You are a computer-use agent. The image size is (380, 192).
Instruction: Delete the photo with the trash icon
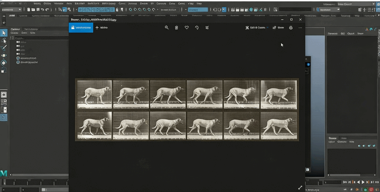click(x=176, y=28)
